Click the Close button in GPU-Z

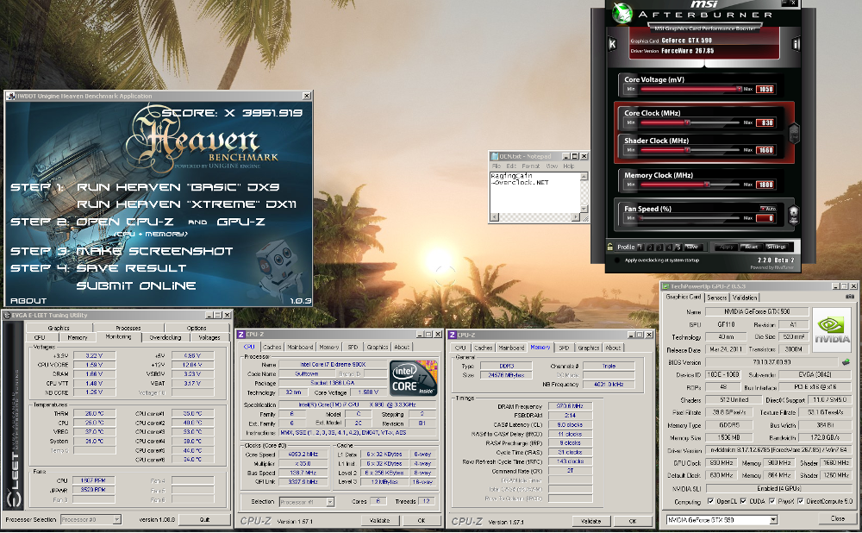(x=837, y=518)
